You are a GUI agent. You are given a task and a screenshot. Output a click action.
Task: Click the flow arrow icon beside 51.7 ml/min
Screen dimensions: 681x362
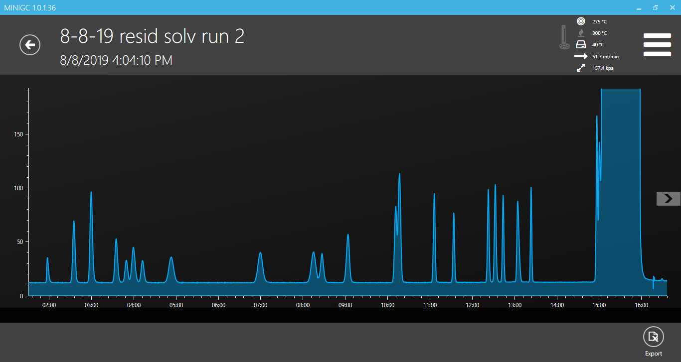click(x=581, y=56)
